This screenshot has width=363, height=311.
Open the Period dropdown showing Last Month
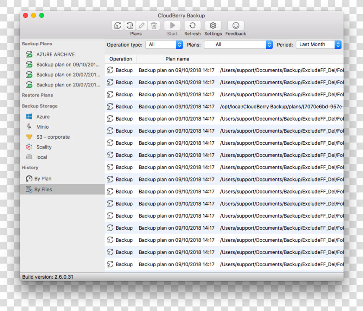click(x=318, y=44)
